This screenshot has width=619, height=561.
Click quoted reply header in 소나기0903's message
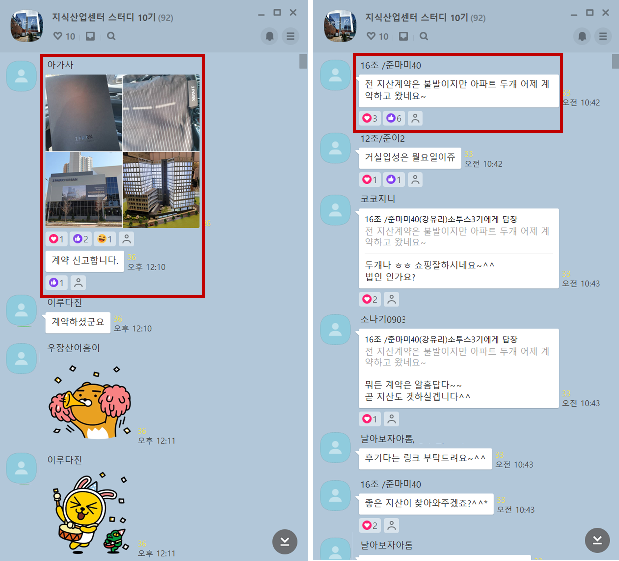[441, 339]
